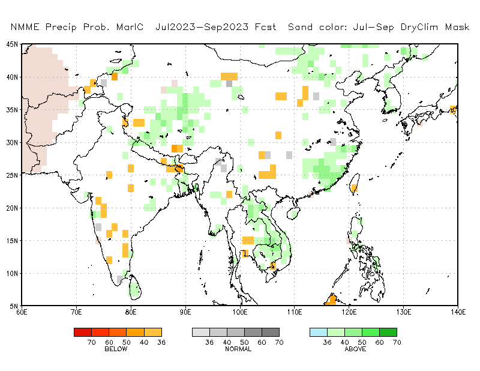Click the 60E longitude label
The width and height of the screenshot is (480, 371).
(22, 312)
